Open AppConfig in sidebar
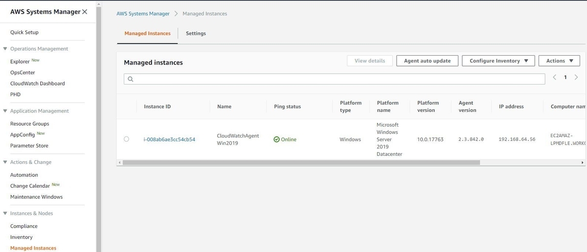Viewport: 587px width, 252px height. point(23,135)
